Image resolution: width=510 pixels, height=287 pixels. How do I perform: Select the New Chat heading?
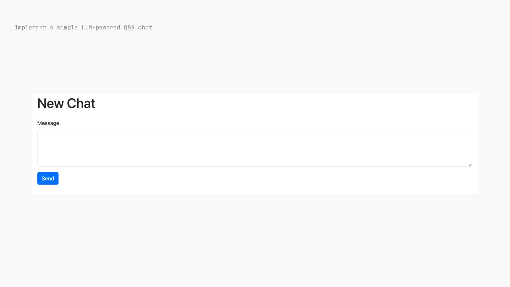click(x=66, y=103)
